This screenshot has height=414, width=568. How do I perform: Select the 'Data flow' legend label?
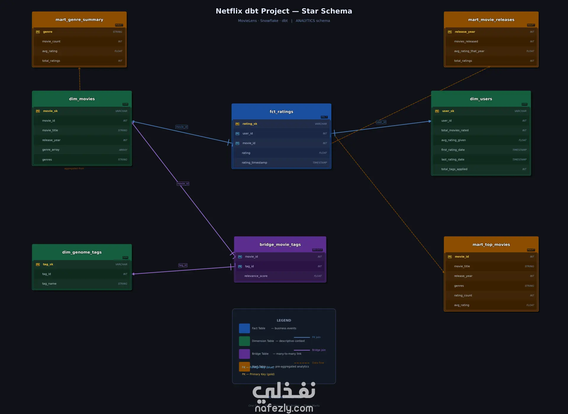pos(318,363)
